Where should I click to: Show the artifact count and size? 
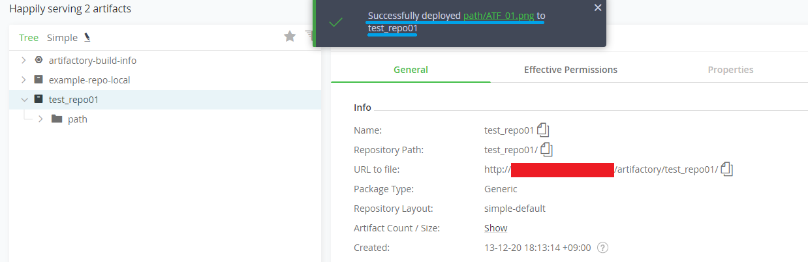coord(495,228)
